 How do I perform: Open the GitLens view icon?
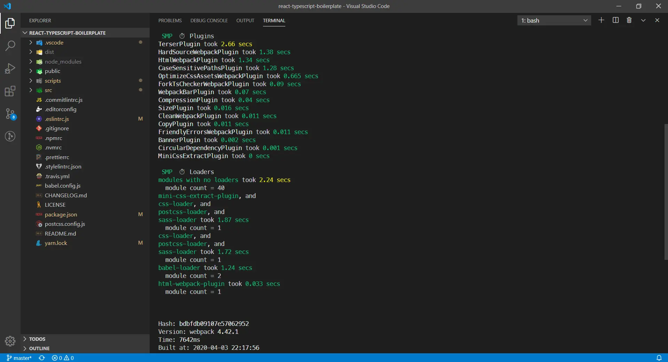pos(10,136)
